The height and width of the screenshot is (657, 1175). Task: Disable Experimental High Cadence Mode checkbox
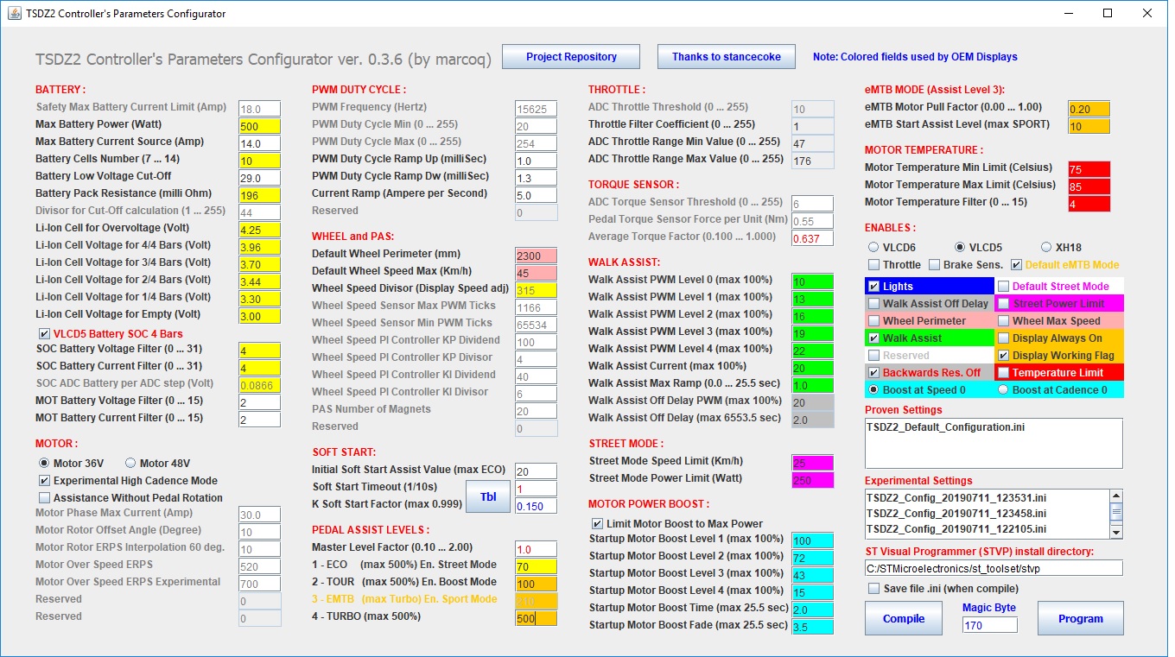[x=45, y=480]
